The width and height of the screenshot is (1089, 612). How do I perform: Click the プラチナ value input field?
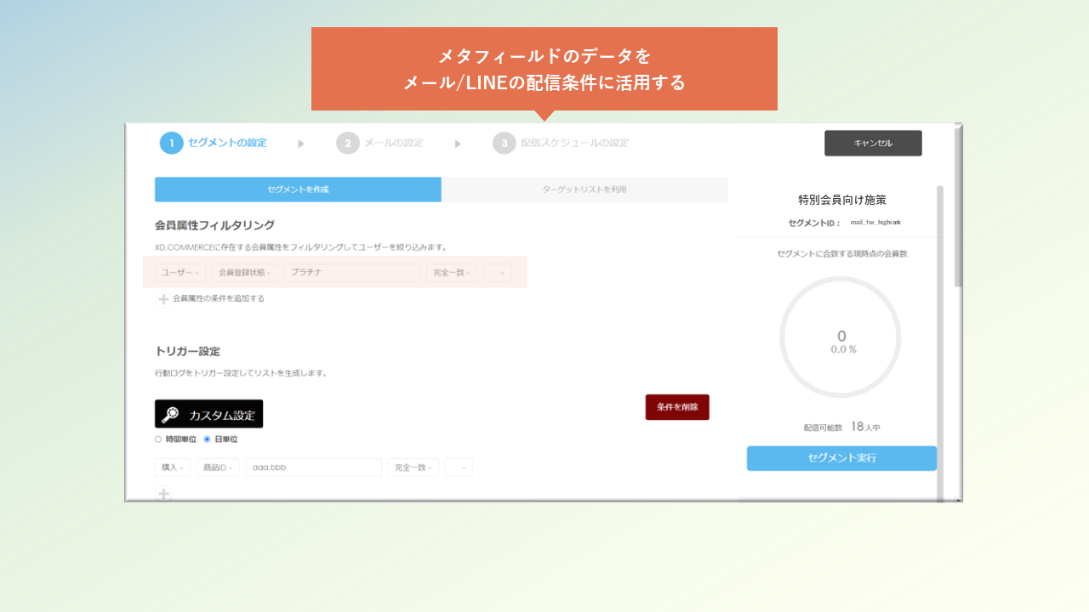click(x=352, y=273)
